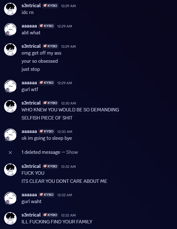Click aaaaaa's username above "gurl wtf"
The width and height of the screenshot is (177, 229).
[x=29, y=83]
